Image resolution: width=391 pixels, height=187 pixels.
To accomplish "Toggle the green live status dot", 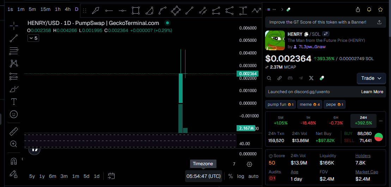I will tap(167, 23).
